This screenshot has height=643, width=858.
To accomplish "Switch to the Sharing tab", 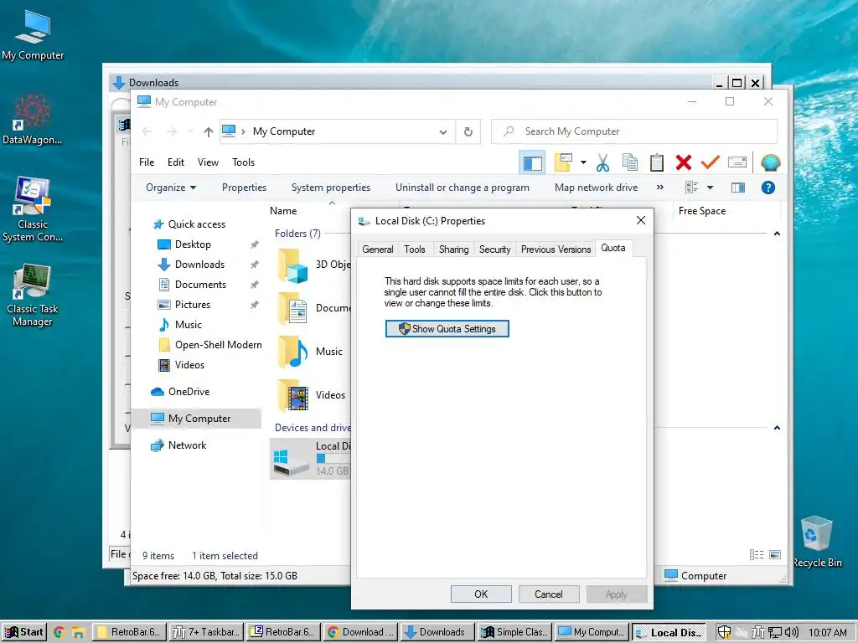I will 453,249.
